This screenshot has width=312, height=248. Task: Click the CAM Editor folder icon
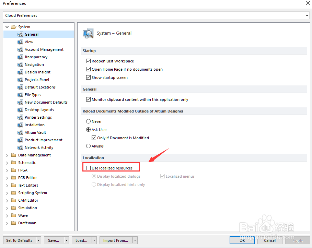(x=13, y=200)
